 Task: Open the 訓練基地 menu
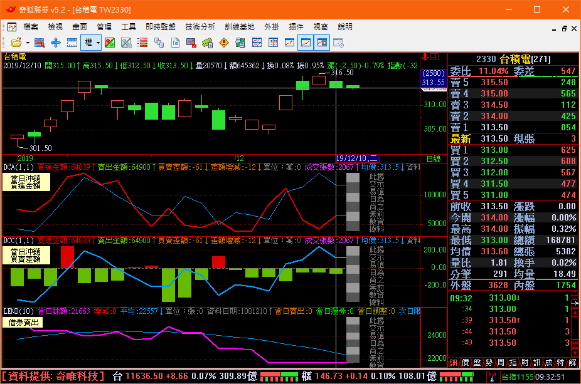coord(240,27)
